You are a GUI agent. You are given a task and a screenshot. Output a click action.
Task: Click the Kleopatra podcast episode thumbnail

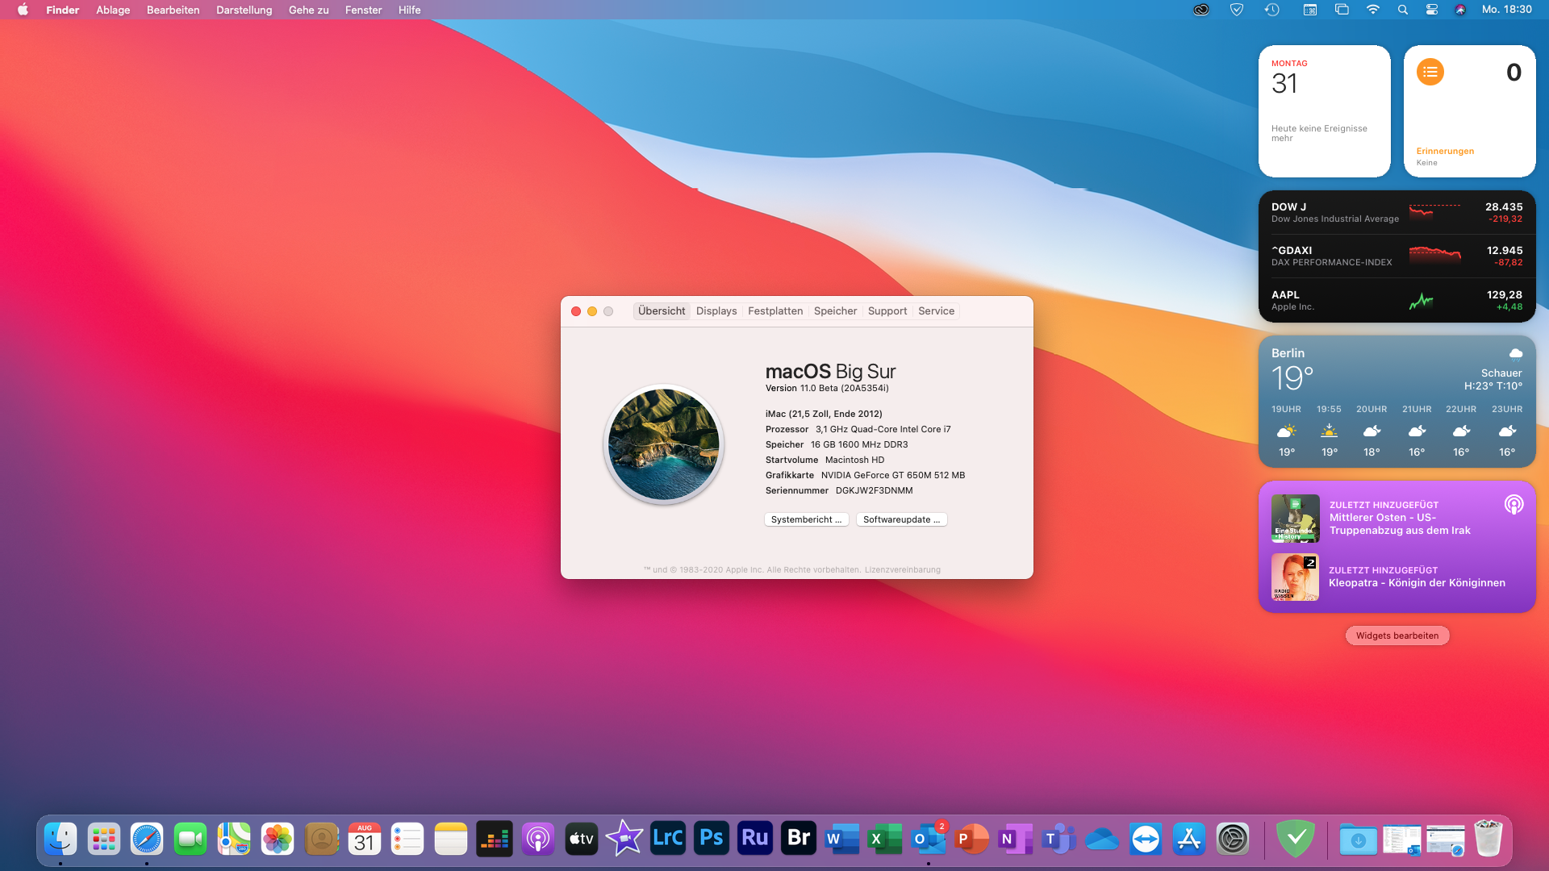tap(1295, 577)
